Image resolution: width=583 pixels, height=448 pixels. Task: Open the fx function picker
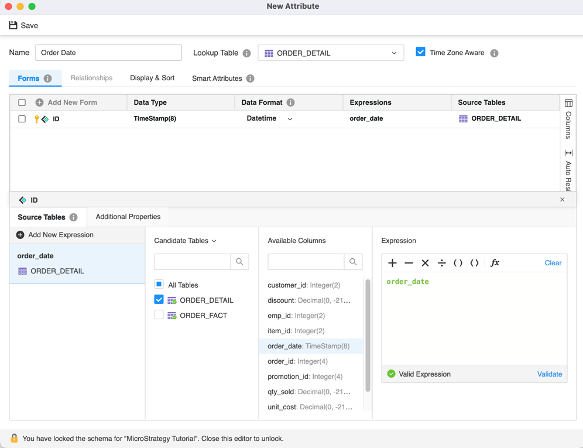pos(495,263)
